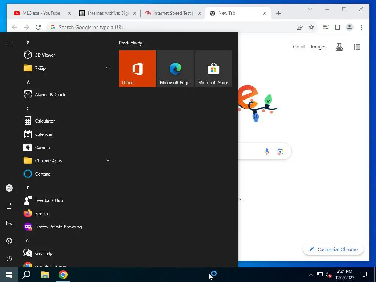The width and height of the screenshot is (376, 282).
Task: Open Chrome media controls icon
Action: pyautogui.click(x=326, y=27)
